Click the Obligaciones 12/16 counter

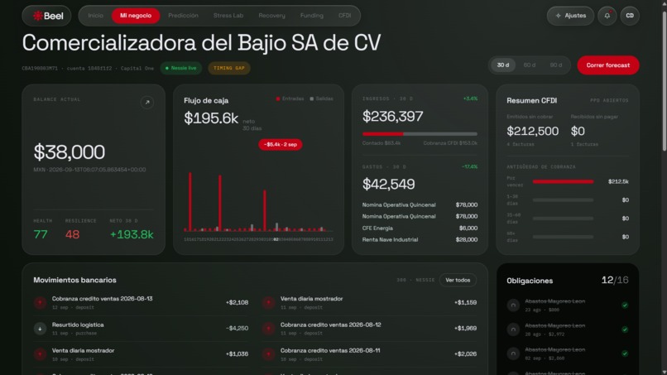coord(615,280)
